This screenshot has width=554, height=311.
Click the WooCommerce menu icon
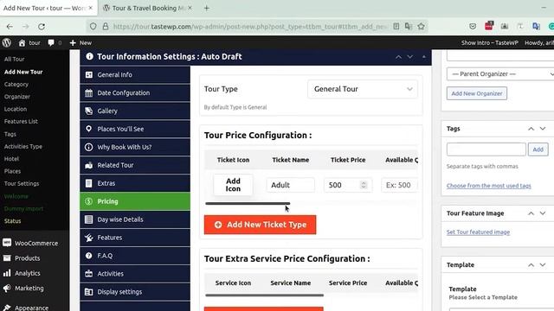7,243
